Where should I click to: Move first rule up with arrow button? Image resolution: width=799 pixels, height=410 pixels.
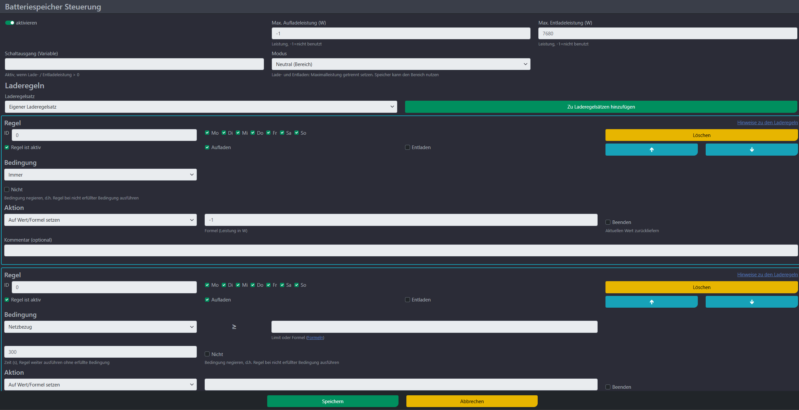pos(651,150)
